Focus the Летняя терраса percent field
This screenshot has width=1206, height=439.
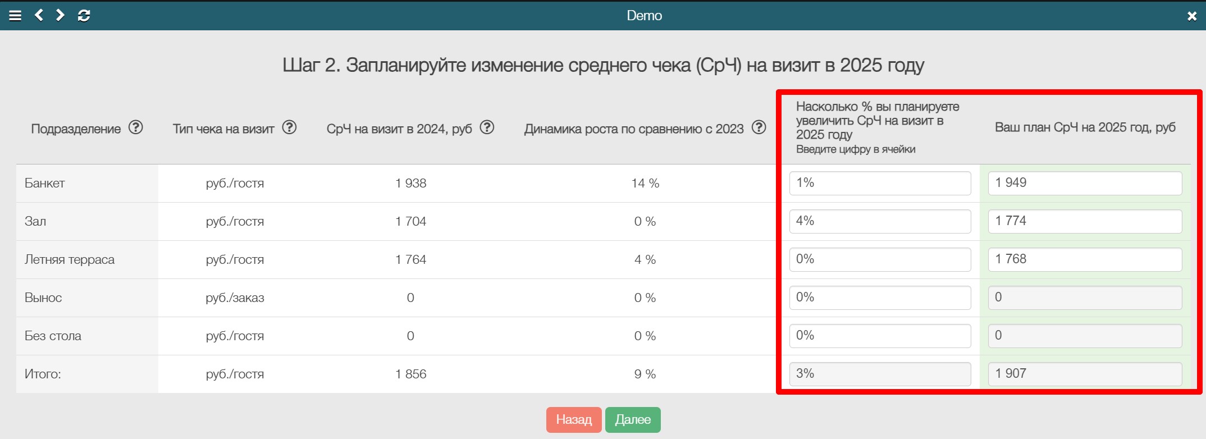[880, 259]
